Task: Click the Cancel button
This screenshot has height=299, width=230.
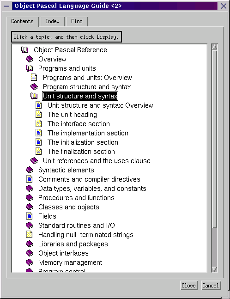Action: click(211, 286)
